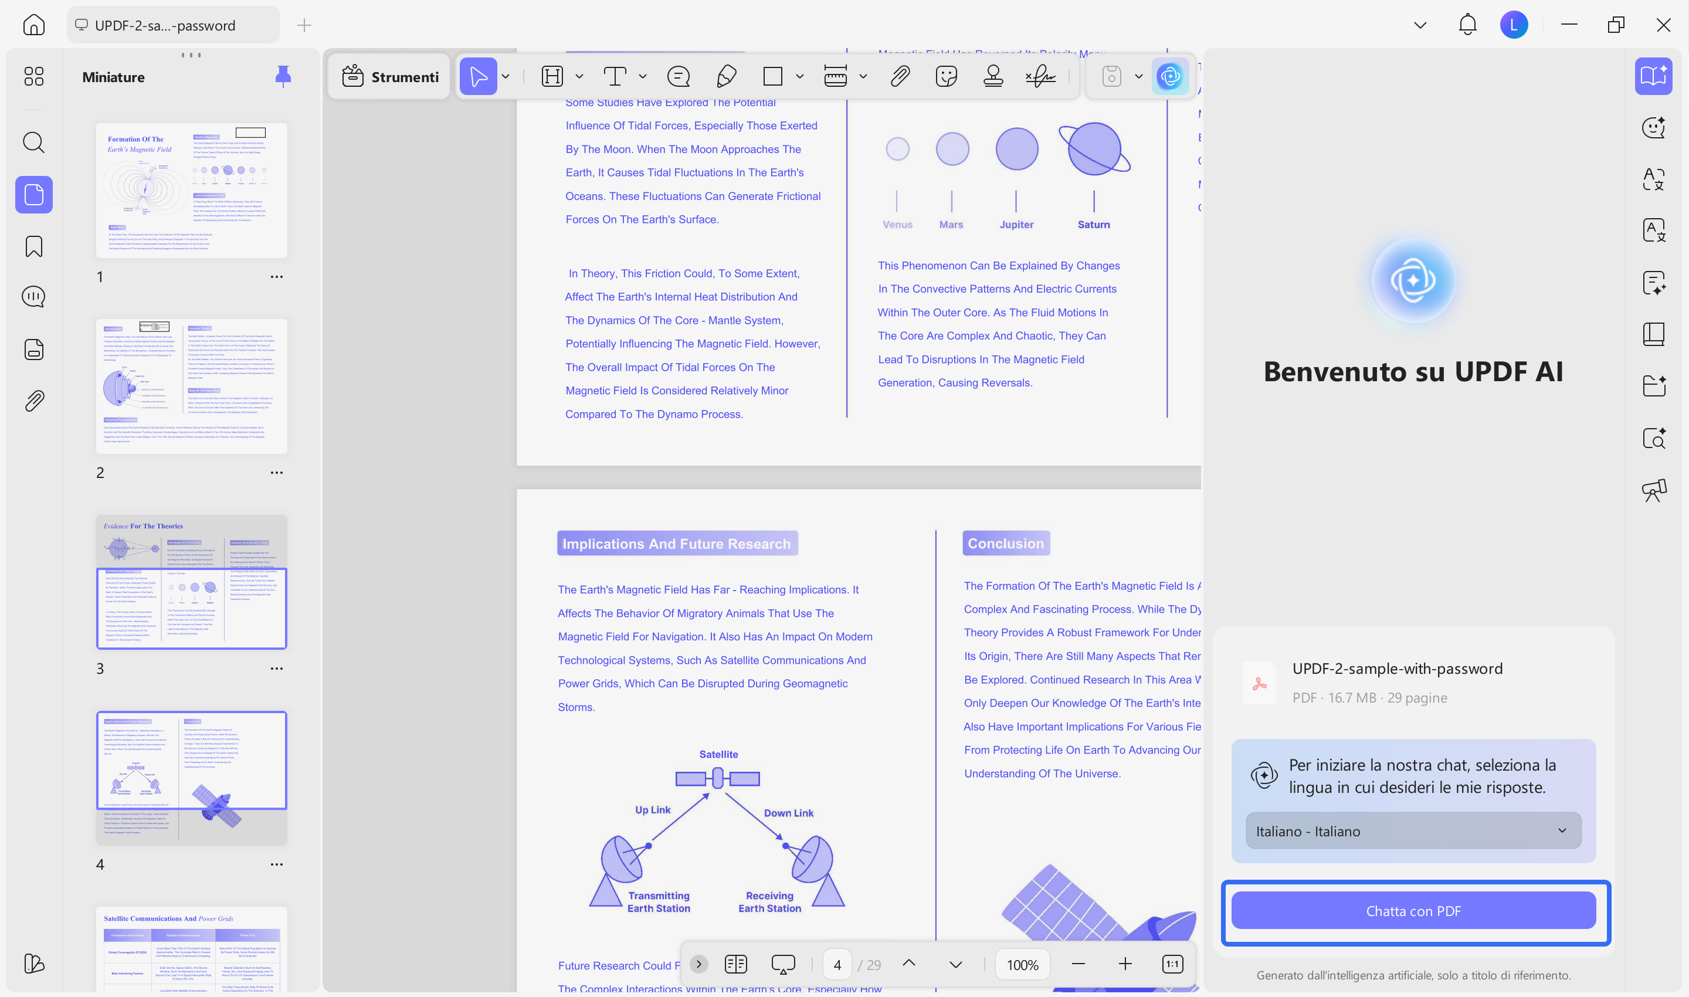Image resolution: width=1689 pixels, height=997 pixels.
Task: Click the 100% zoom level field
Action: point(1023,965)
